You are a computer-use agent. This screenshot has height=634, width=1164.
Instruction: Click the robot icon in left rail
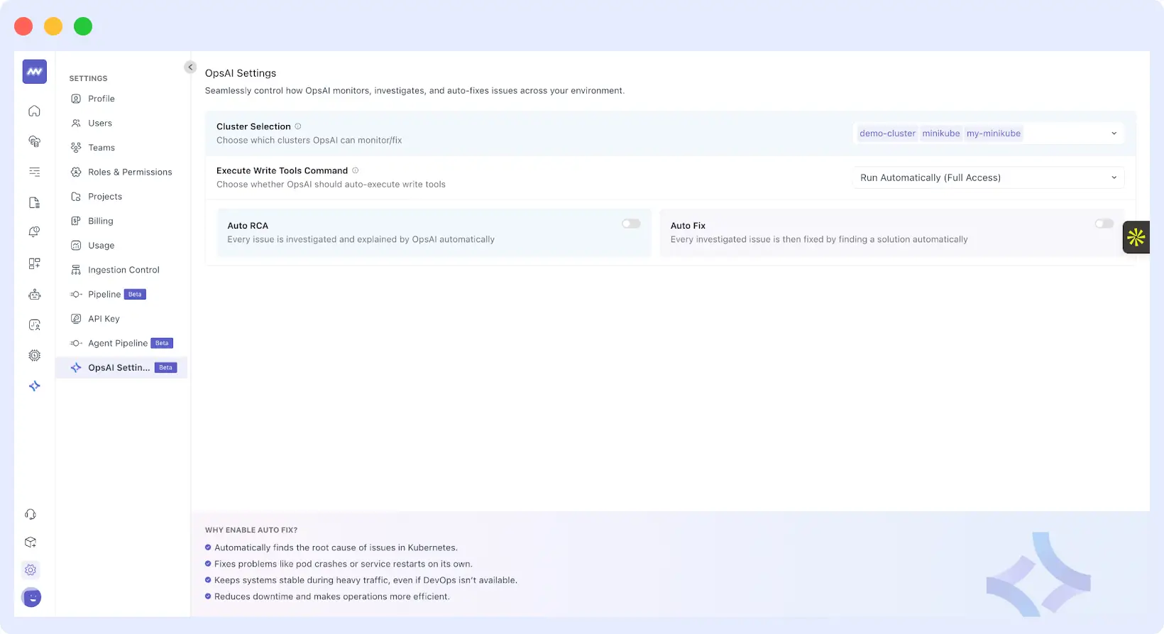pos(34,295)
